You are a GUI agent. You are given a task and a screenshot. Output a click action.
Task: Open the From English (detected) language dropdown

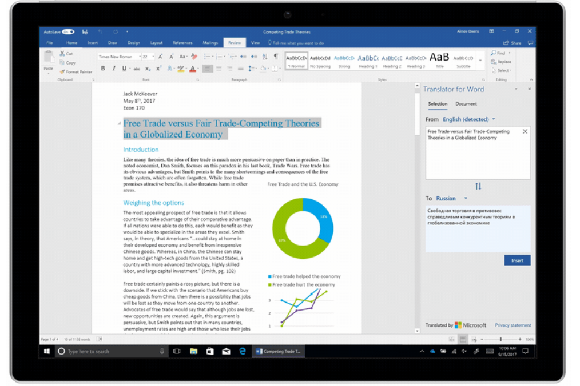pos(468,119)
